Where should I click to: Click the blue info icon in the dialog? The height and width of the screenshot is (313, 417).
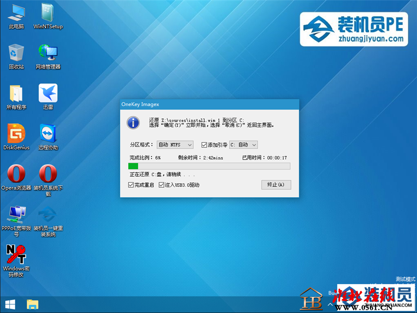click(133, 123)
